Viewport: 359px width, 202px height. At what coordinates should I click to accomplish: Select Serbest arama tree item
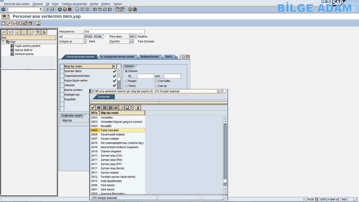[24, 54]
